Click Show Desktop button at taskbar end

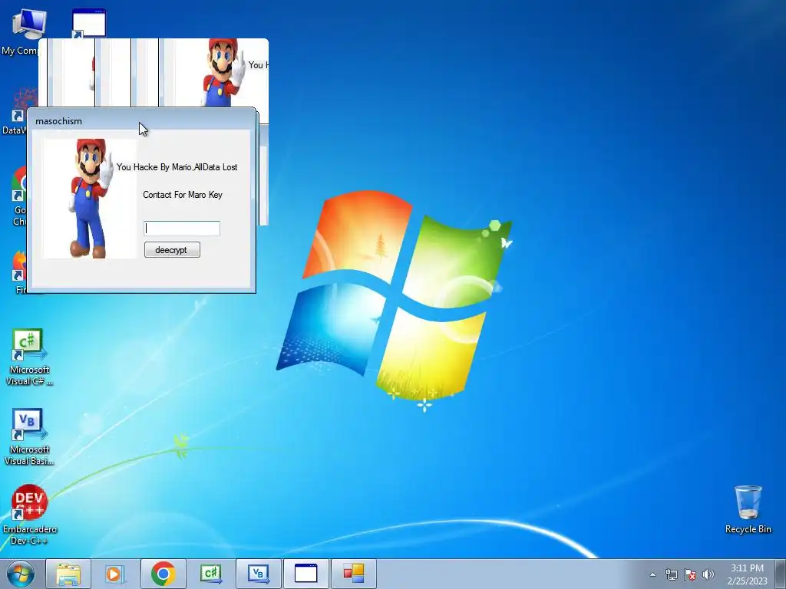point(781,574)
